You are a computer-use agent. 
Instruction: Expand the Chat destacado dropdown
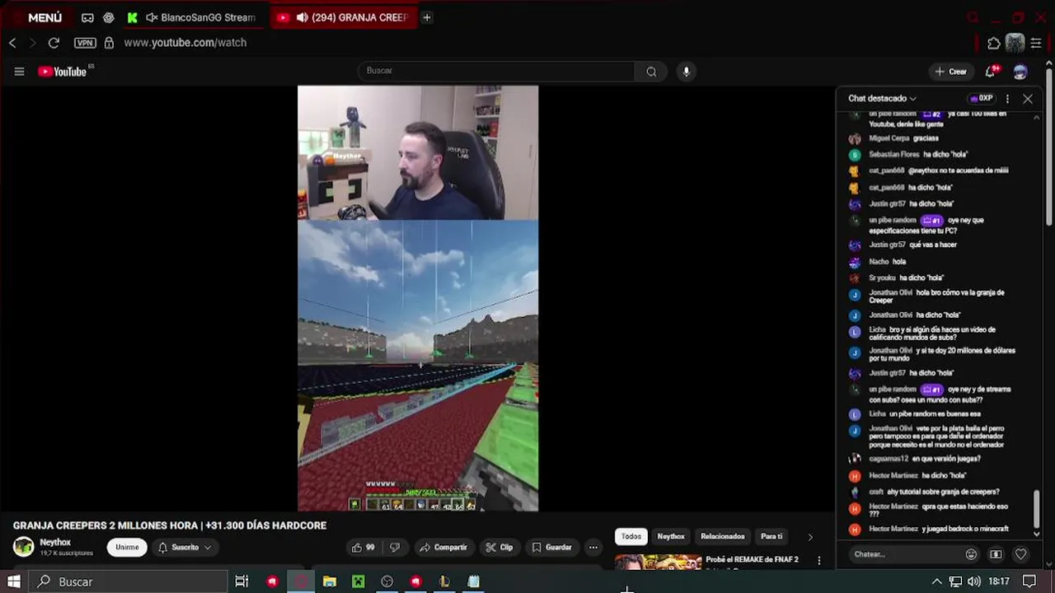[x=882, y=98]
